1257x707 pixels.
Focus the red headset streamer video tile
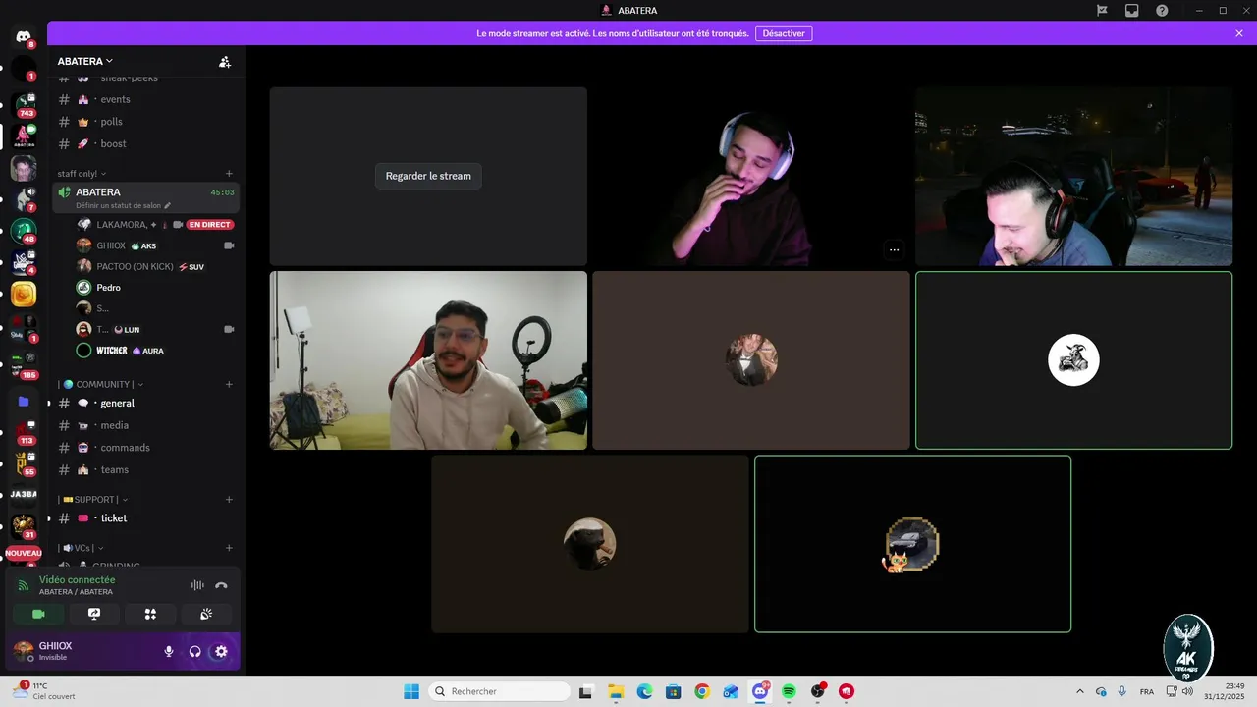[x=1073, y=177]
